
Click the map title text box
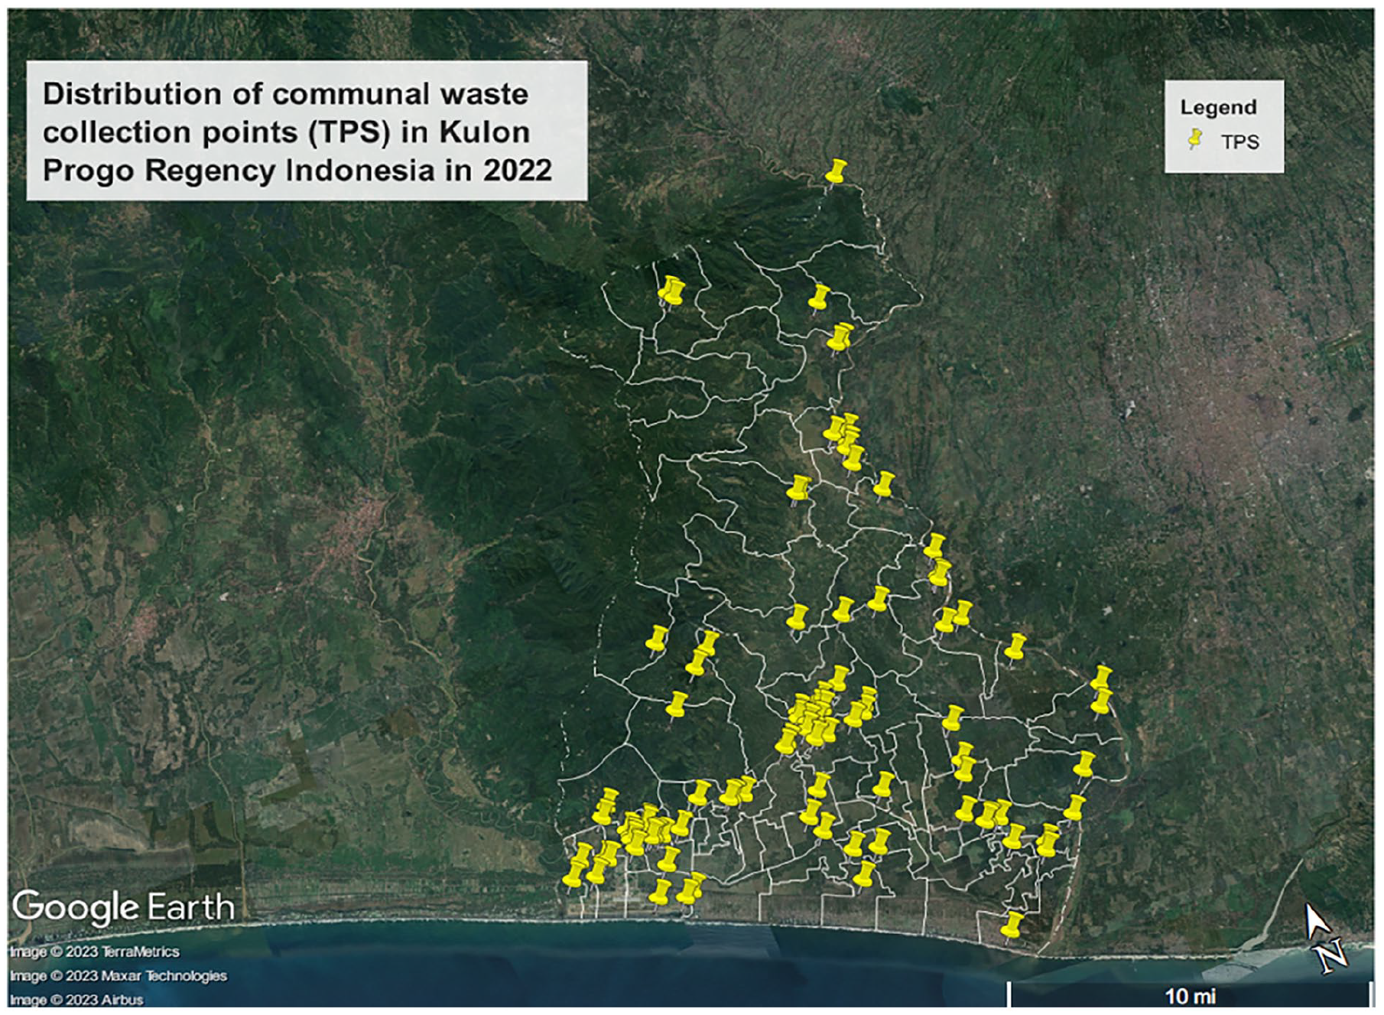[x=307, y=131]
